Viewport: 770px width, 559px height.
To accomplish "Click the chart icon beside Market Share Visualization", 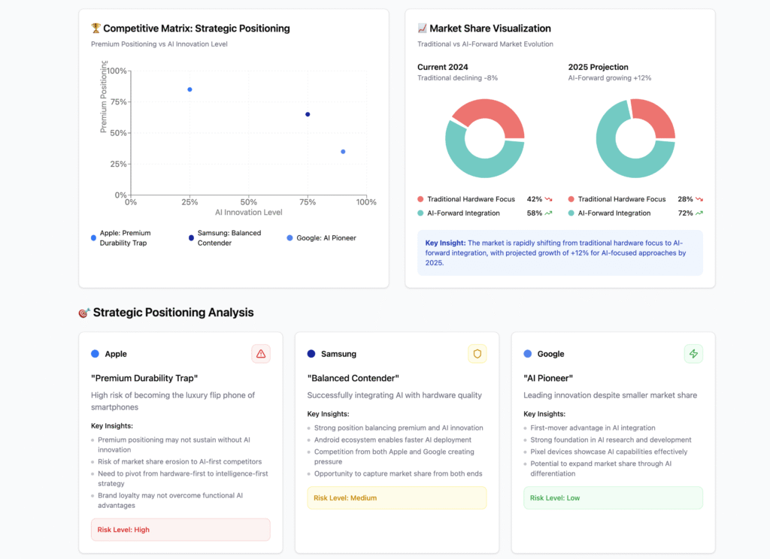I will 422,29.
